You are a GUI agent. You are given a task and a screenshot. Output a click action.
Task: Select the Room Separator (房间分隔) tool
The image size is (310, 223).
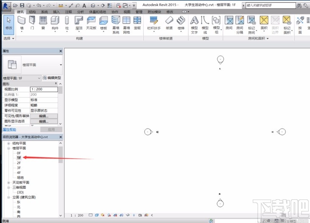[x=240, y=25]
